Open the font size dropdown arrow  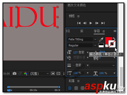(x=88, y=53)
